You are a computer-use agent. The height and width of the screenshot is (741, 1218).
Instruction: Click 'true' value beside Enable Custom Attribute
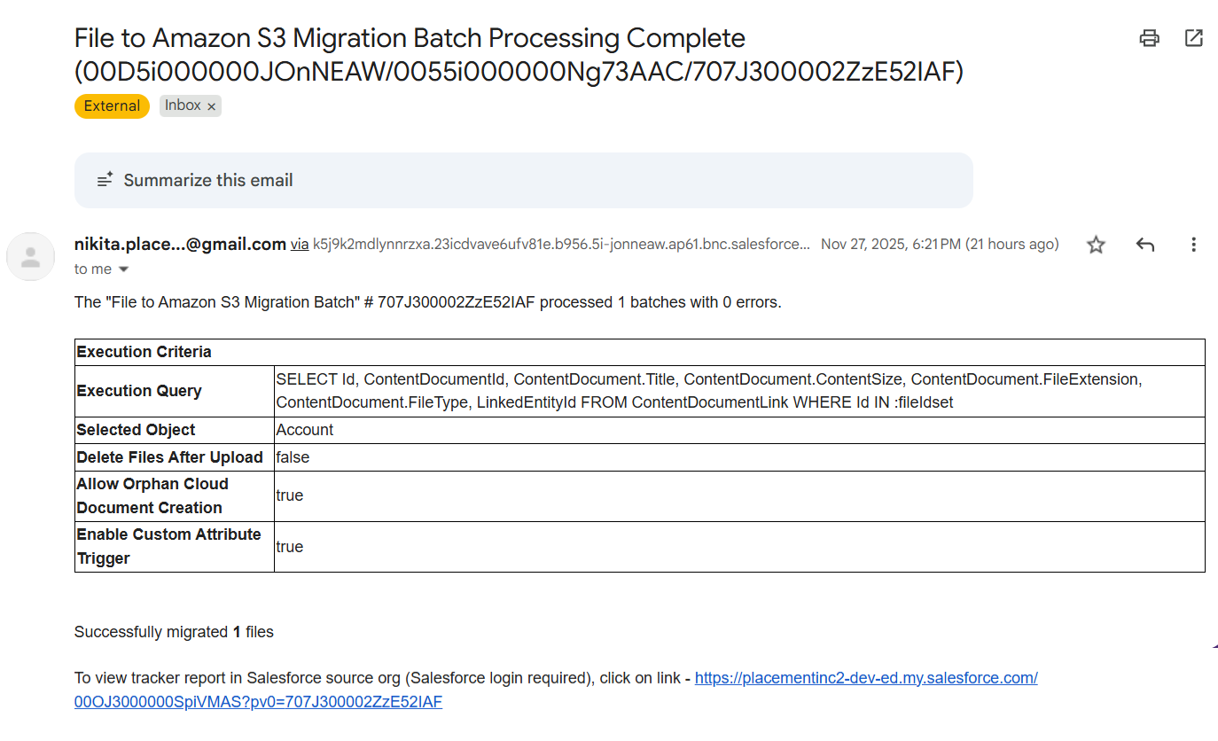tap(739, 547)
